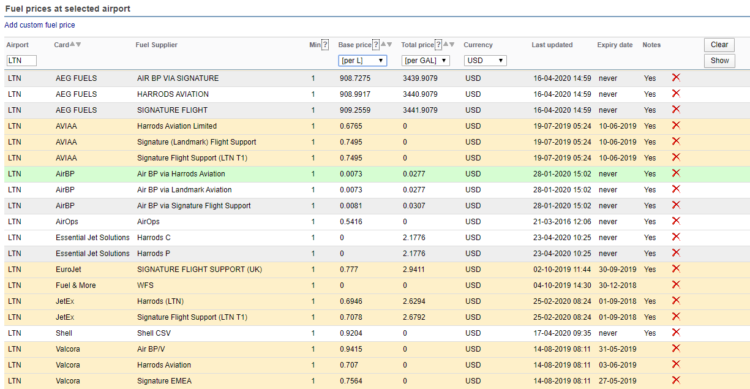This screenshot has height=389, width=750.
Task: Delete the AEG FUELS HARRODS AVIATION row
Action: tap(676, 94)
